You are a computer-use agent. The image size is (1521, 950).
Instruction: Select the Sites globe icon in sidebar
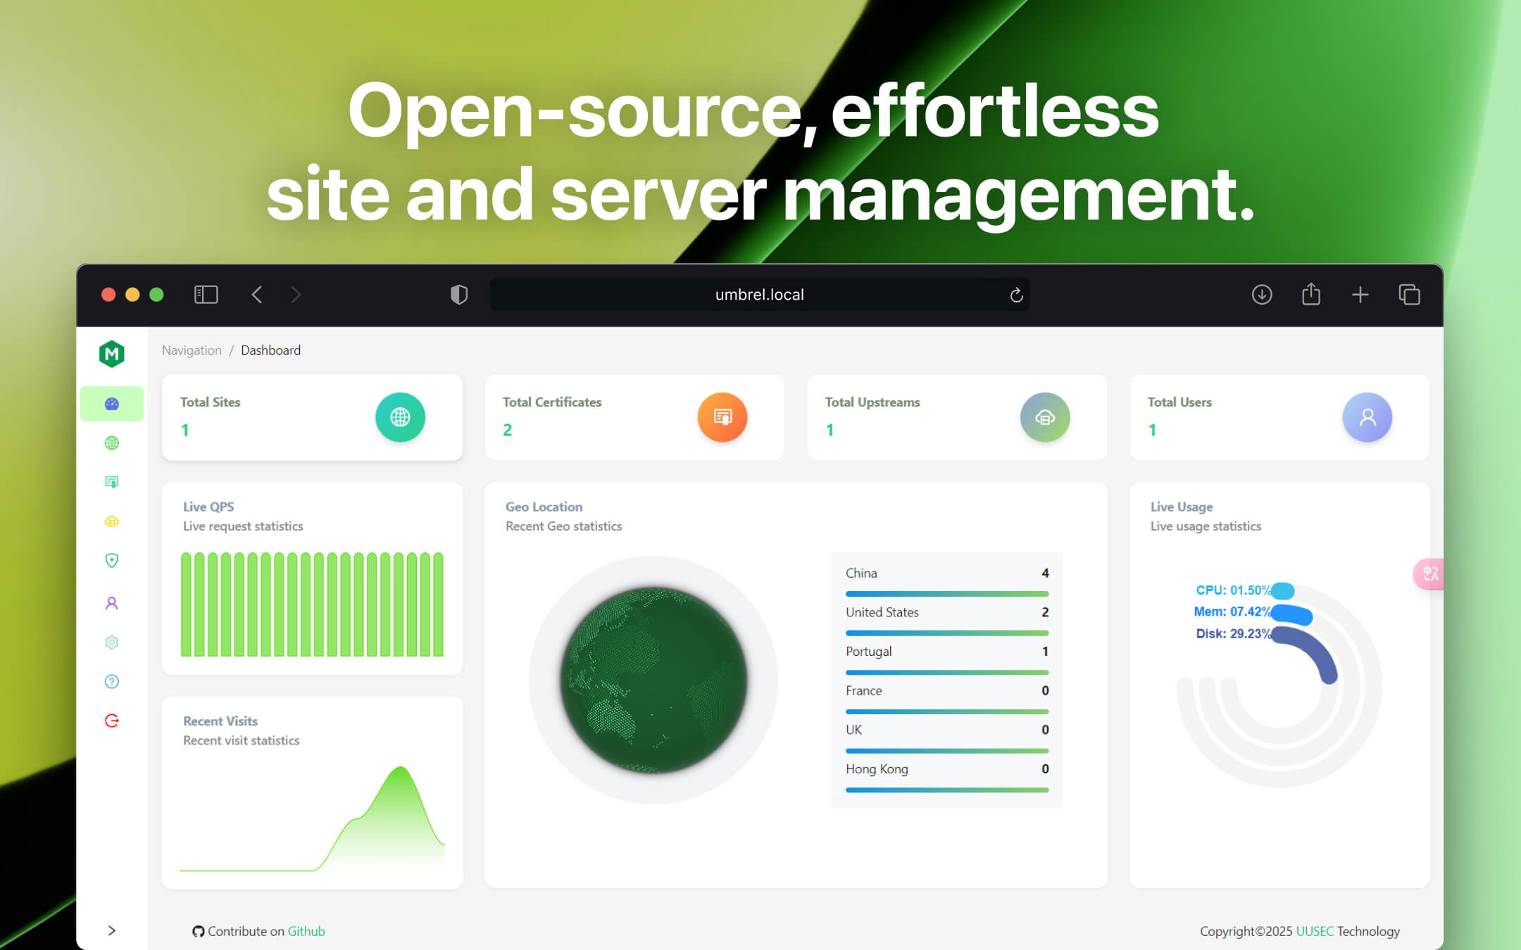(x=112, y=442)
